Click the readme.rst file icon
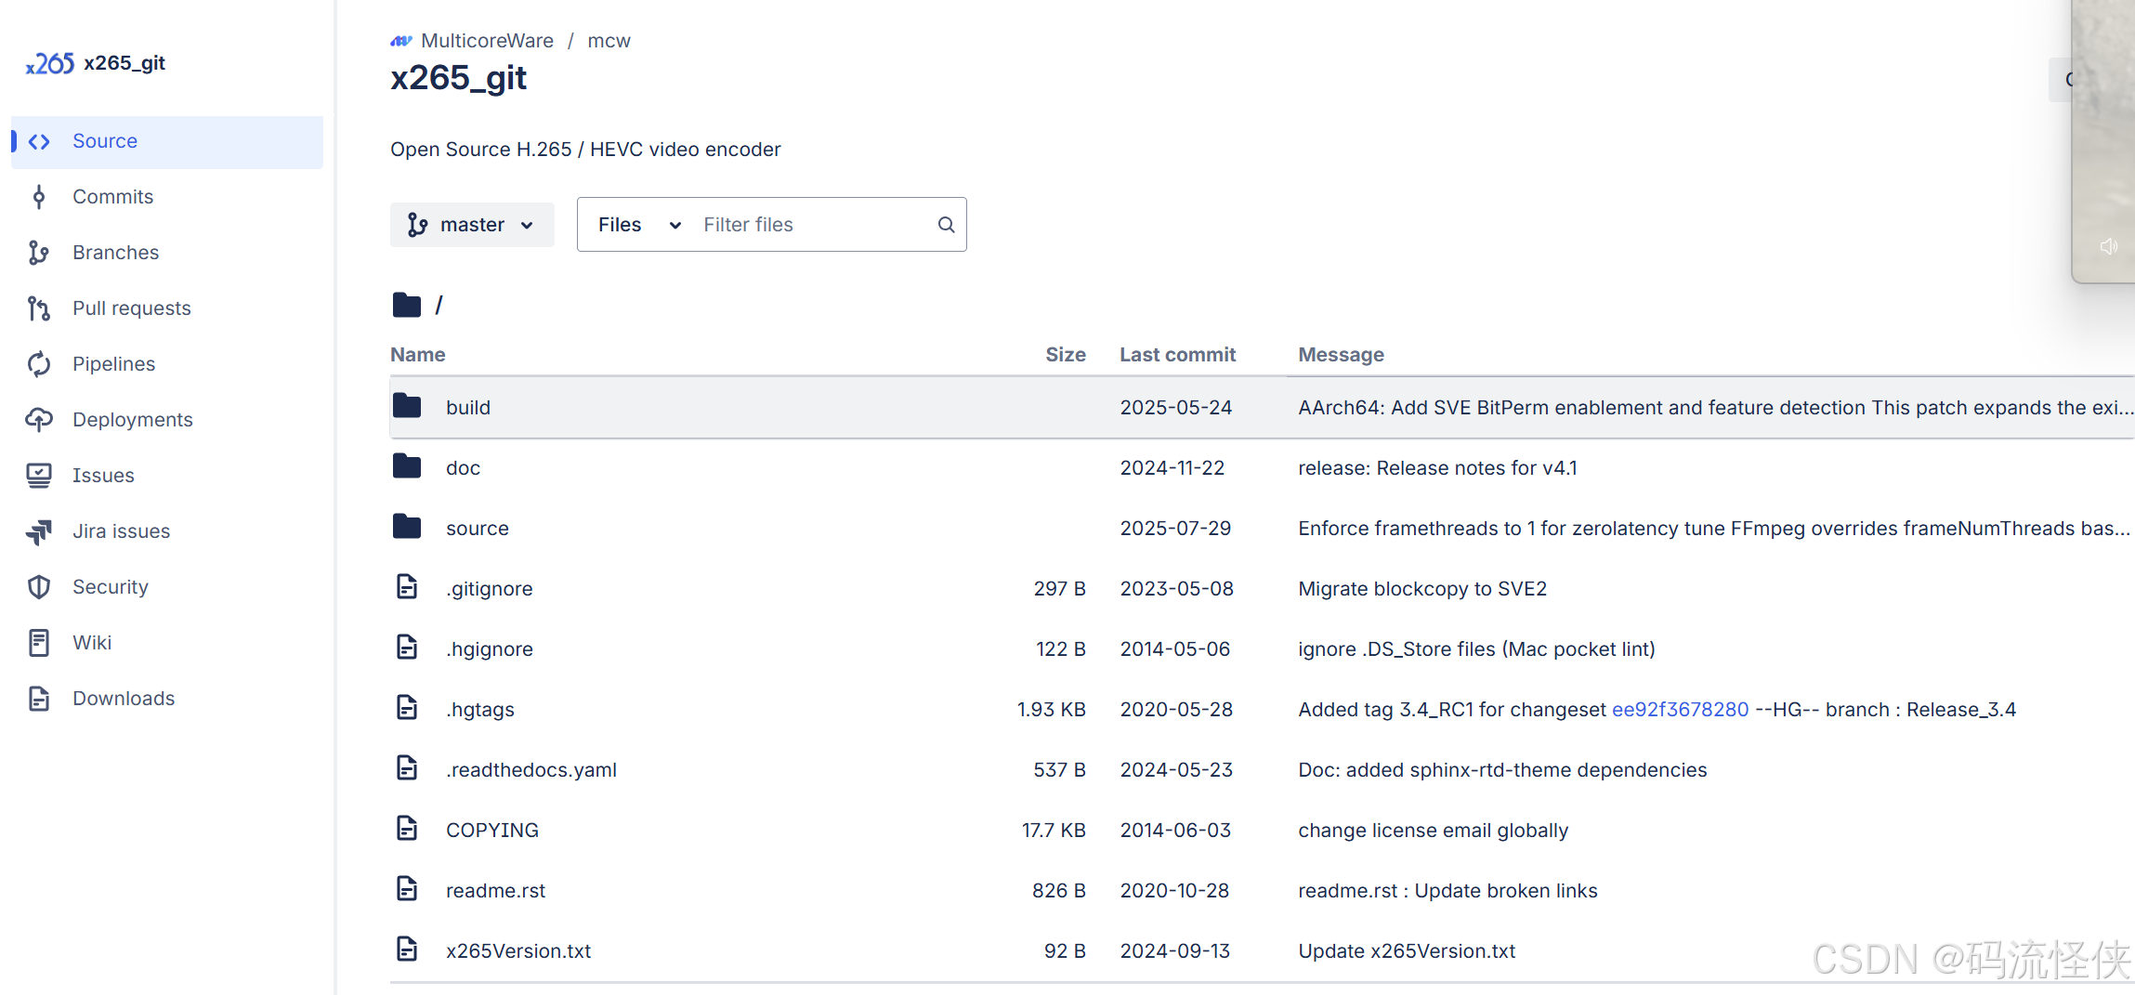 pos(407,889)
